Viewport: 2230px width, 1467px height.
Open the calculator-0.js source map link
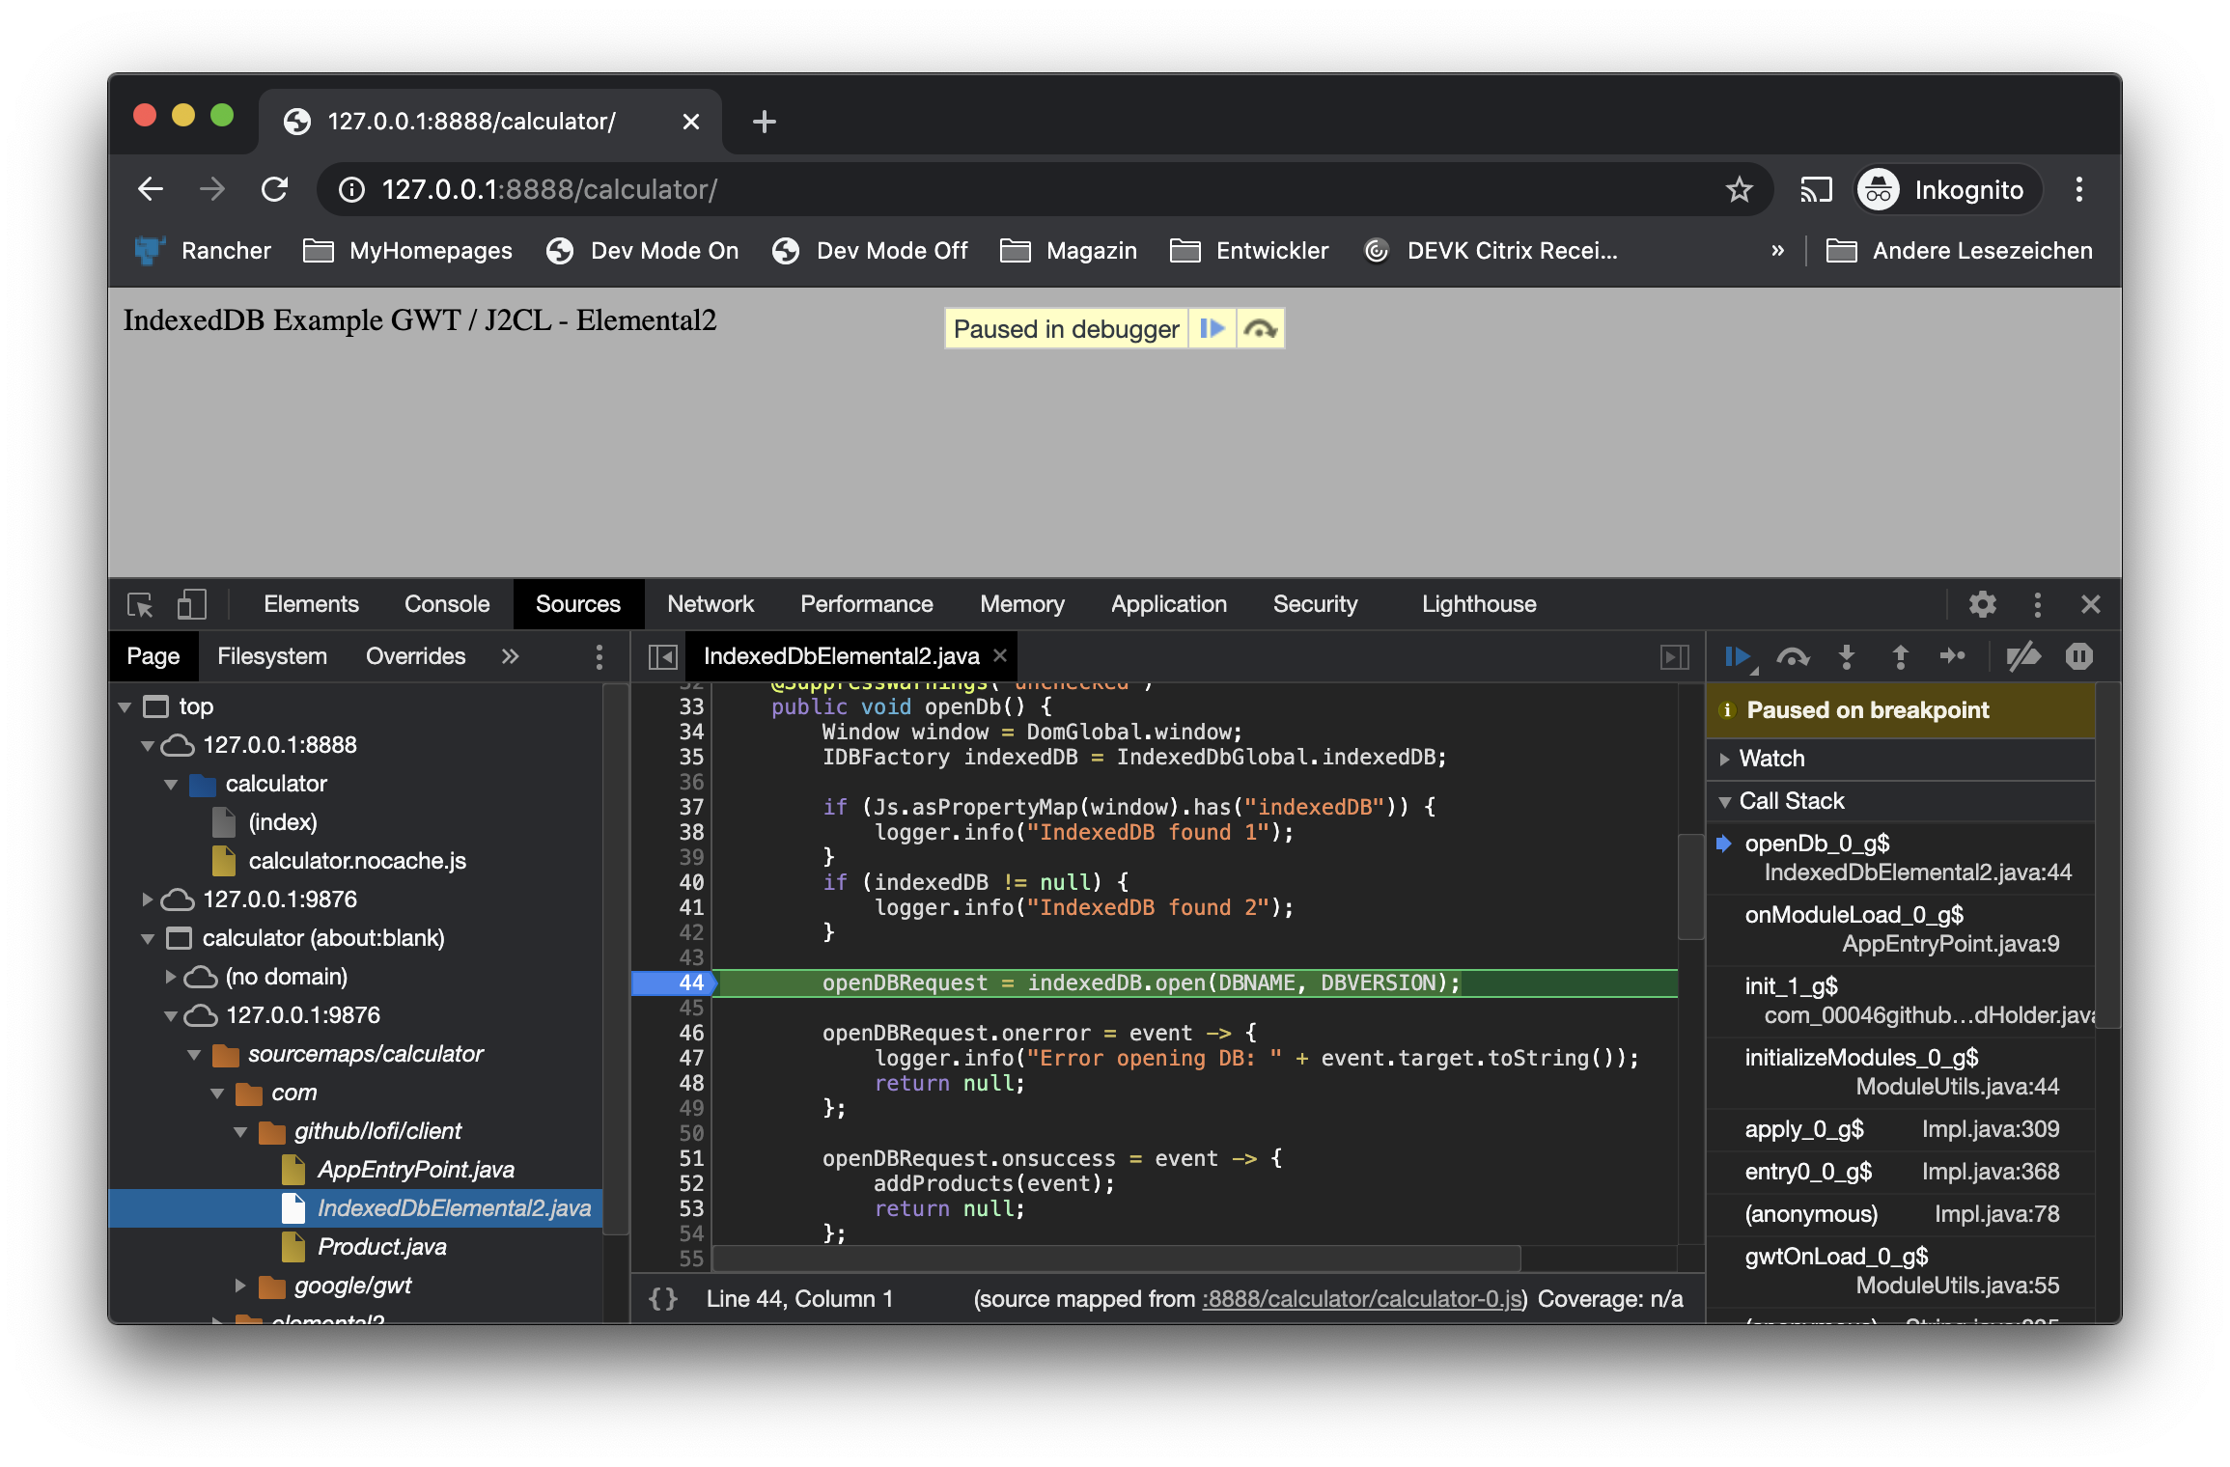(1361, 1299)
